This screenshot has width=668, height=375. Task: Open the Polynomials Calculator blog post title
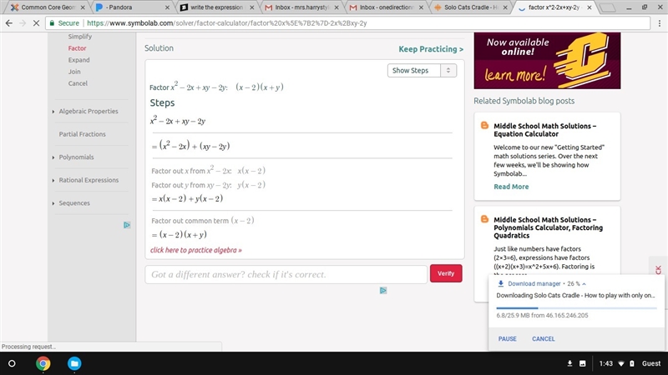click(549, 227)
